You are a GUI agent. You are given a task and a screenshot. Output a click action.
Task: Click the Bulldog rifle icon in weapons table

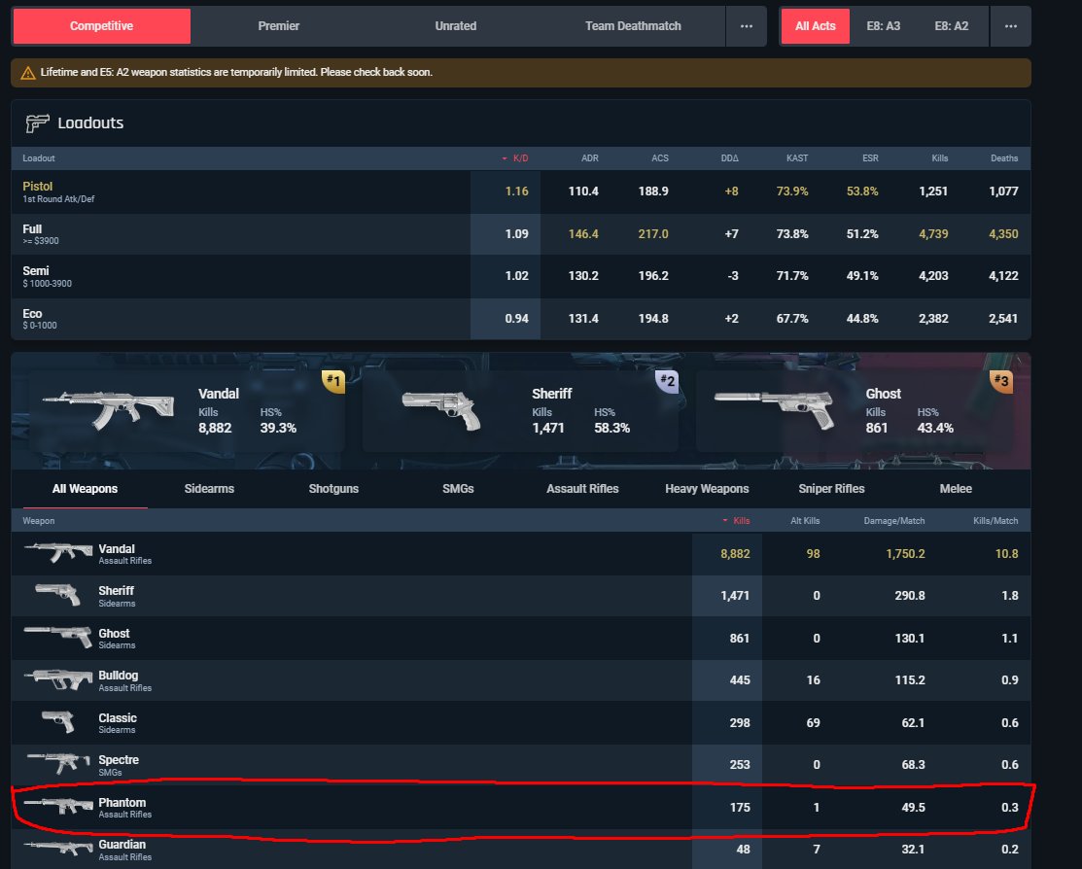coord(58,679)
